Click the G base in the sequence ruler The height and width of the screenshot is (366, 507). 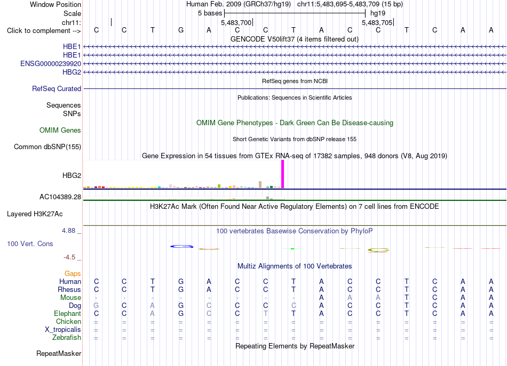pos(181,30)
